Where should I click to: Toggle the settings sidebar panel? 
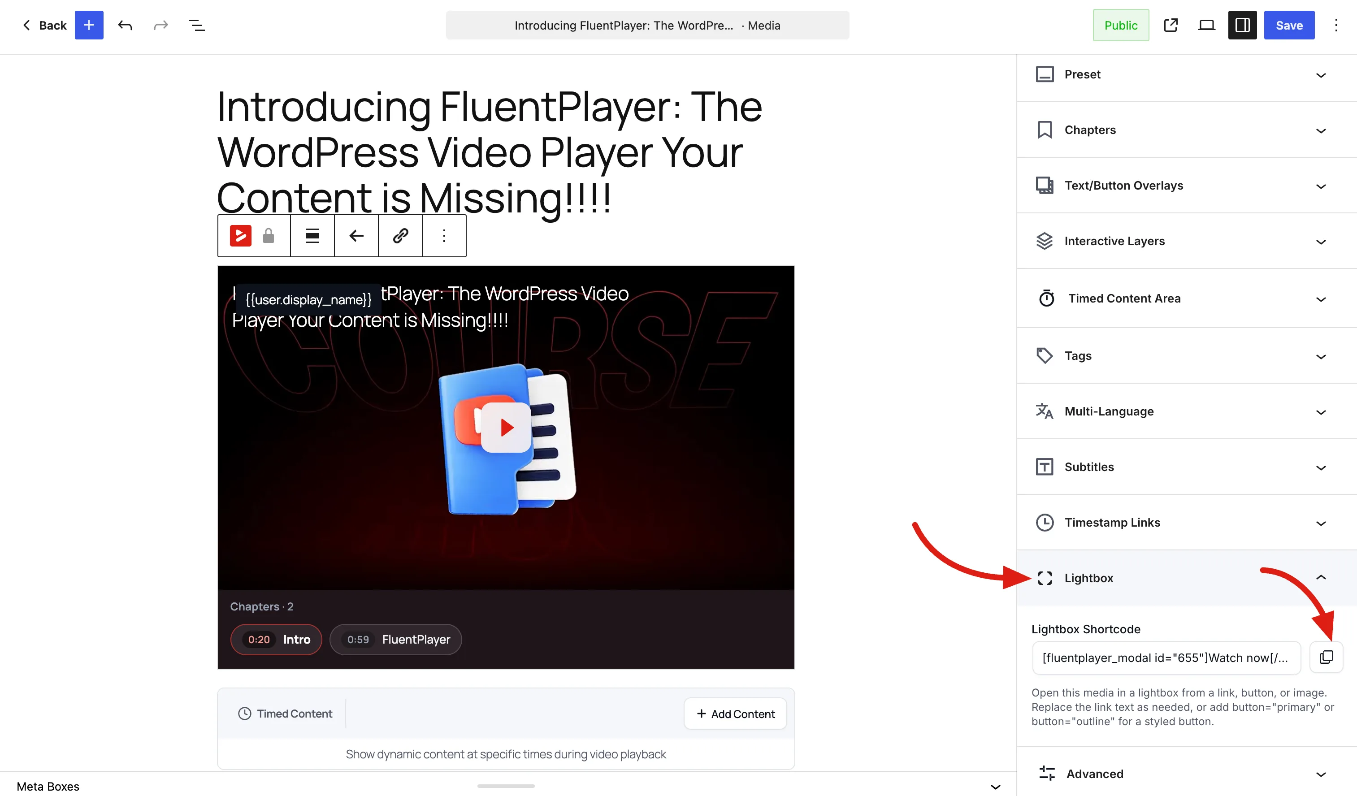1242,25
